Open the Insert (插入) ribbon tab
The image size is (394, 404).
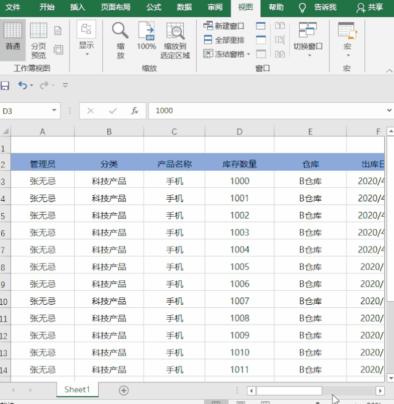[78, 7]
